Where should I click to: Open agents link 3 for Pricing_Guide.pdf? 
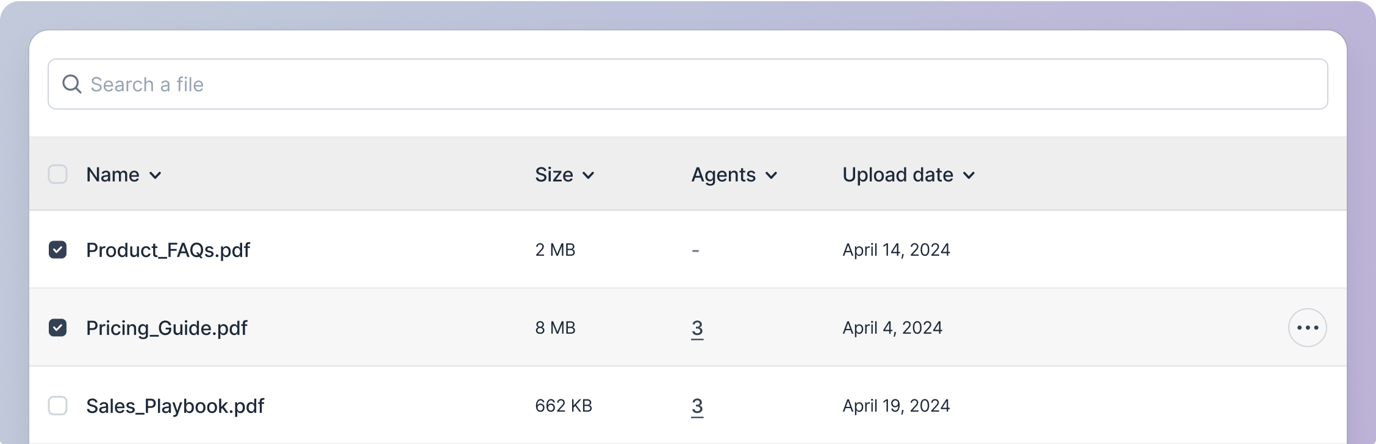click(x=697, y=328)
